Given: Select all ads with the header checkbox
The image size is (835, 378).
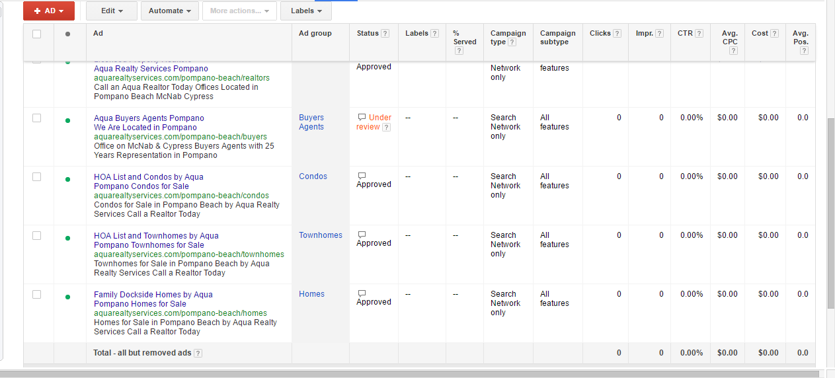Looking at the screenshot, I should click(x=37, y=34).
